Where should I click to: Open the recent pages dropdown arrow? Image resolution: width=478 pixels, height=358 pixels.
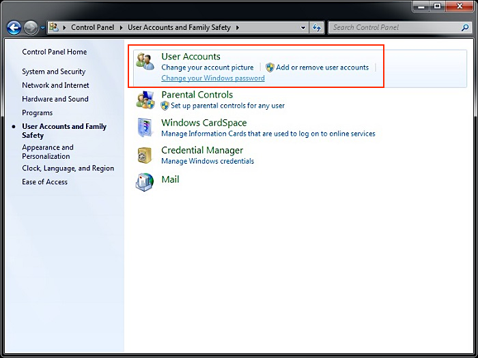click(x=42, y=28)
